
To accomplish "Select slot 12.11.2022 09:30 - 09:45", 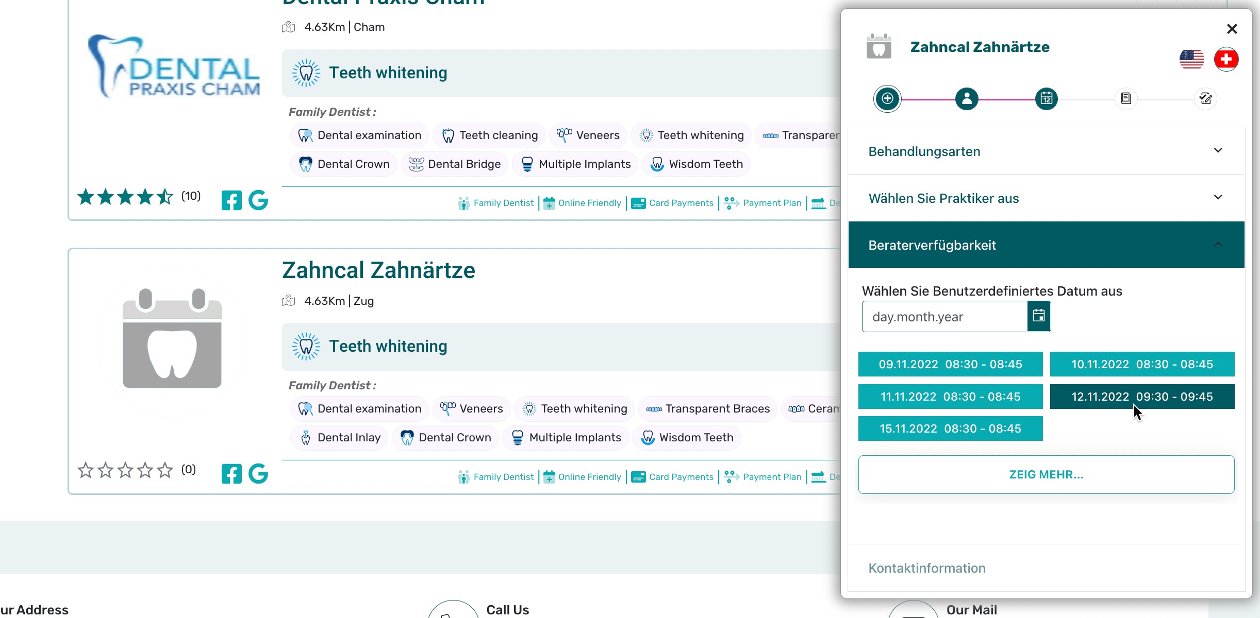I will click(1142, 397).
